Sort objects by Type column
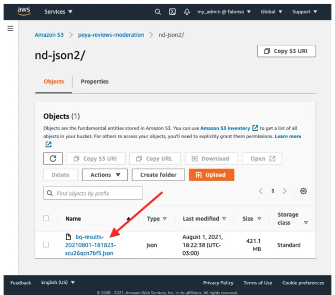Image resolution: width=335 pixels, height=295 pixels. (x=156, y=219)
